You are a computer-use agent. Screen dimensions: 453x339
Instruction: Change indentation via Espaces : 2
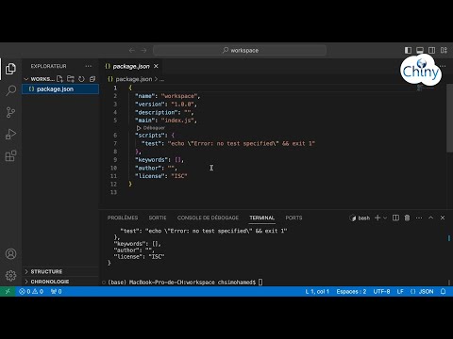coord(351,291)
